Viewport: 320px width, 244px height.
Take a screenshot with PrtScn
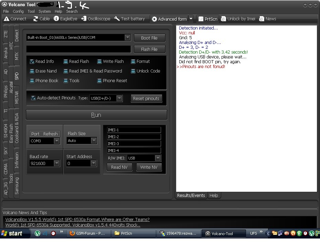(x=208, y=19)
